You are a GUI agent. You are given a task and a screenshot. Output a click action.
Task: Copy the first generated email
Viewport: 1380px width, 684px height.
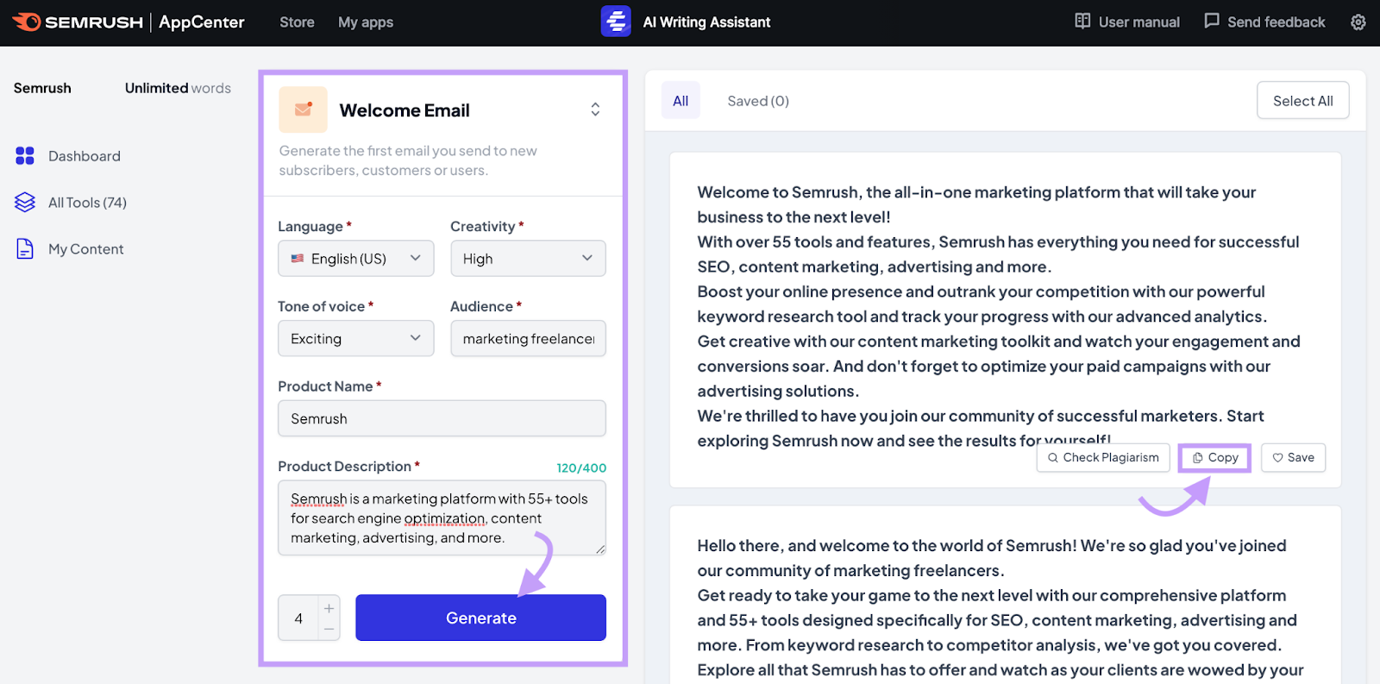(1214, 458)
